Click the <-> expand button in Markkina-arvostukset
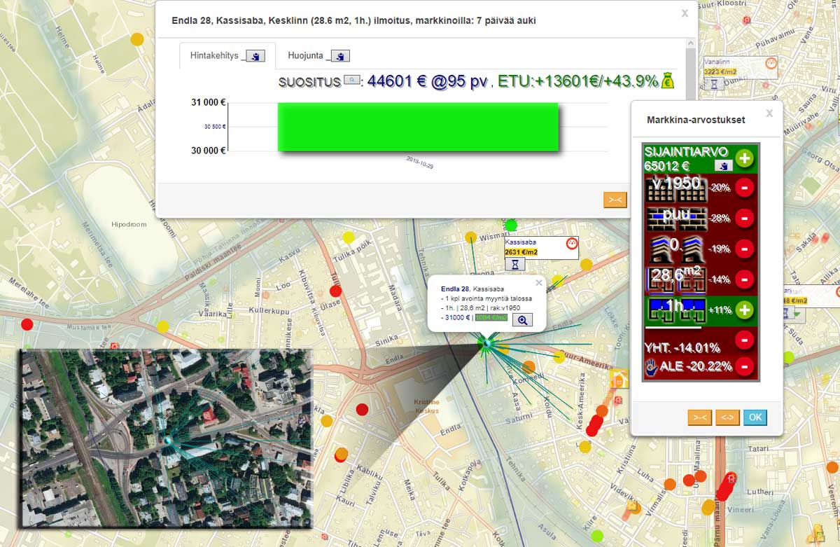This screenshot has width=840, height=547. click(728, 418)
